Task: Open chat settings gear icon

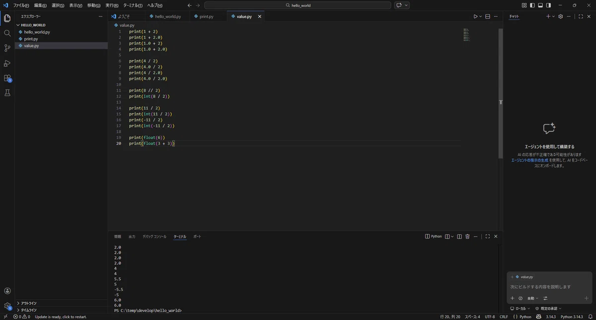Action: [x=561, y=16]
